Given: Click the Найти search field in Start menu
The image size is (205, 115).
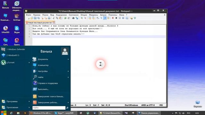Looking at the screenshot, I should pos(49,108).
